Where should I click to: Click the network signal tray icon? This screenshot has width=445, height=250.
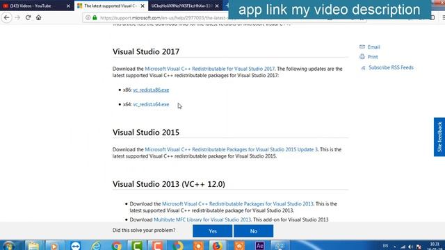coord(403,247)
